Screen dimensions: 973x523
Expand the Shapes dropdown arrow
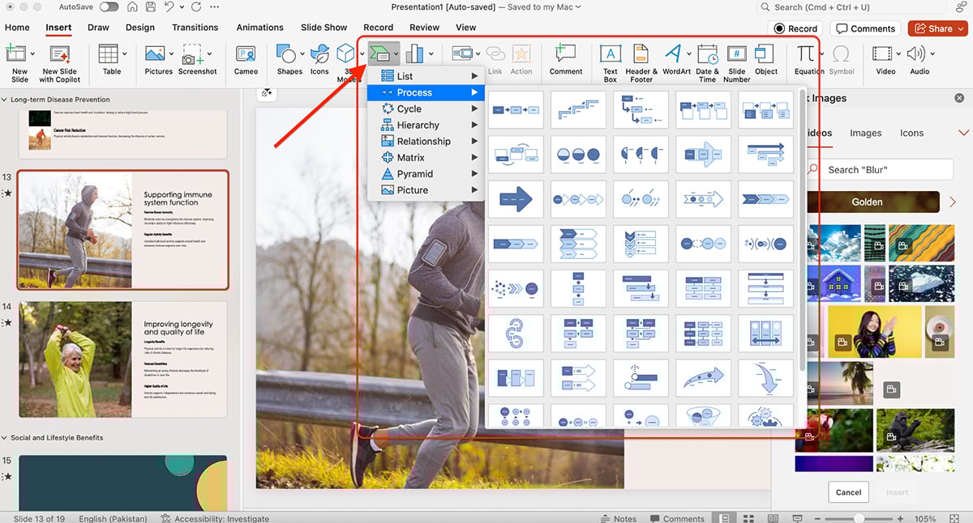(x=302, y=54)
